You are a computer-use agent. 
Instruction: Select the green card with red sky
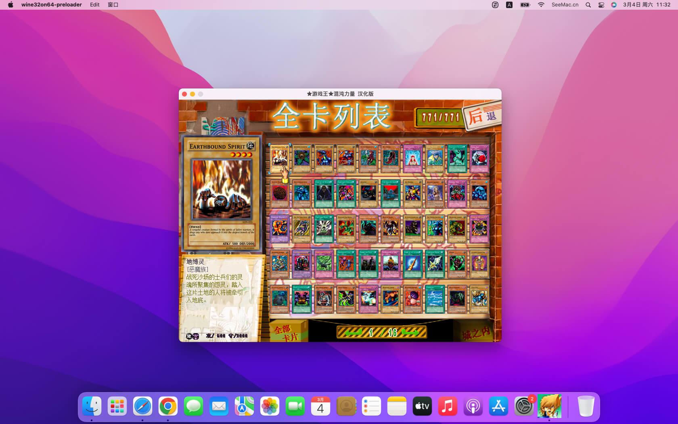tap(391, 193)
